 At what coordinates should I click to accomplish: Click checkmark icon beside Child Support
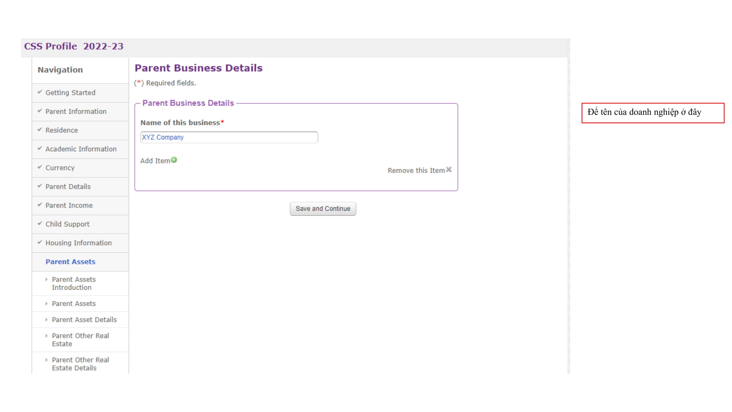pos(40,224)
